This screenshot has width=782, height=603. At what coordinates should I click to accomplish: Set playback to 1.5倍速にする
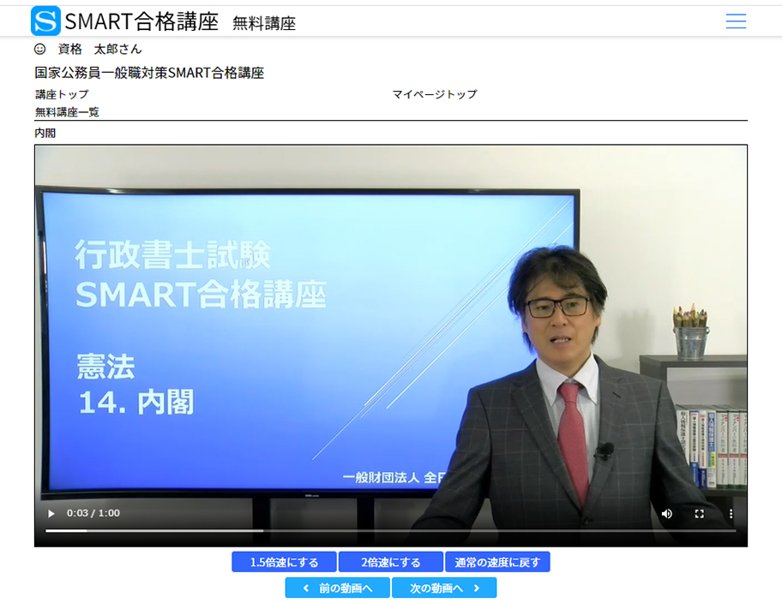click(285, 562)
